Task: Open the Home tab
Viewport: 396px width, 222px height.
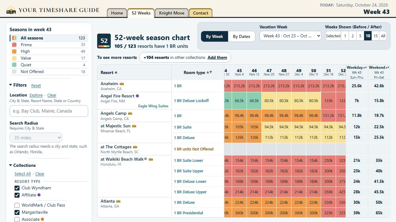Action: 117,13
